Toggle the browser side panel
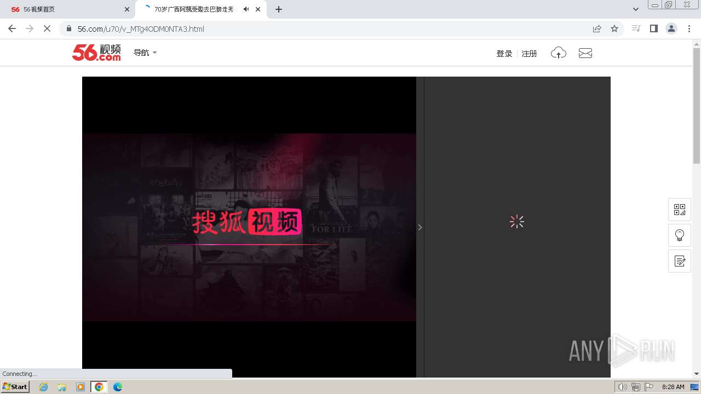This screenshot has height=394, width=701. [x=653, y=28]
